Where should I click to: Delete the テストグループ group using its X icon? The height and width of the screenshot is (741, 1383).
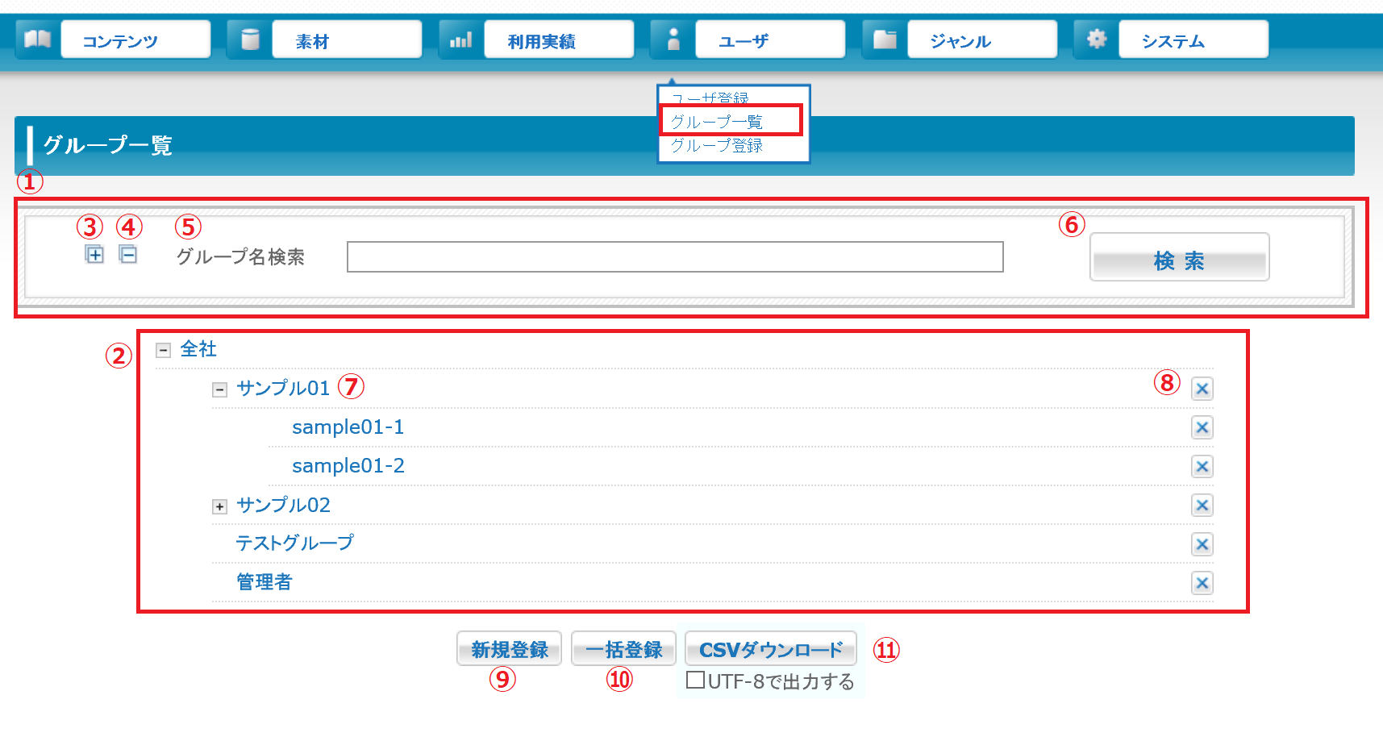[x=1202, y=545]
